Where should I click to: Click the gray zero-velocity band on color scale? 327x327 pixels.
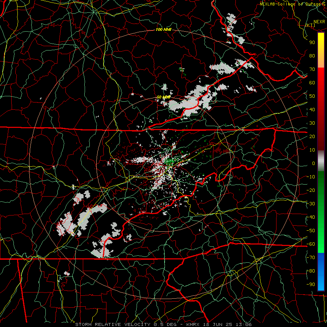click(321, 161)
